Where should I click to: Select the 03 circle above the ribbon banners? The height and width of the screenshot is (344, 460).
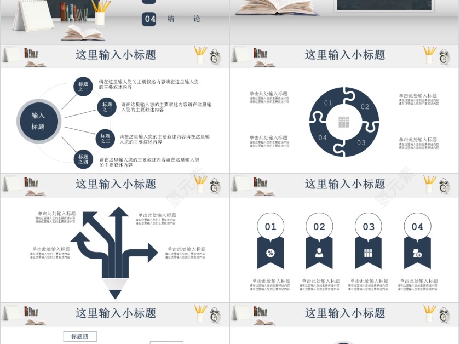pos(369,226)
